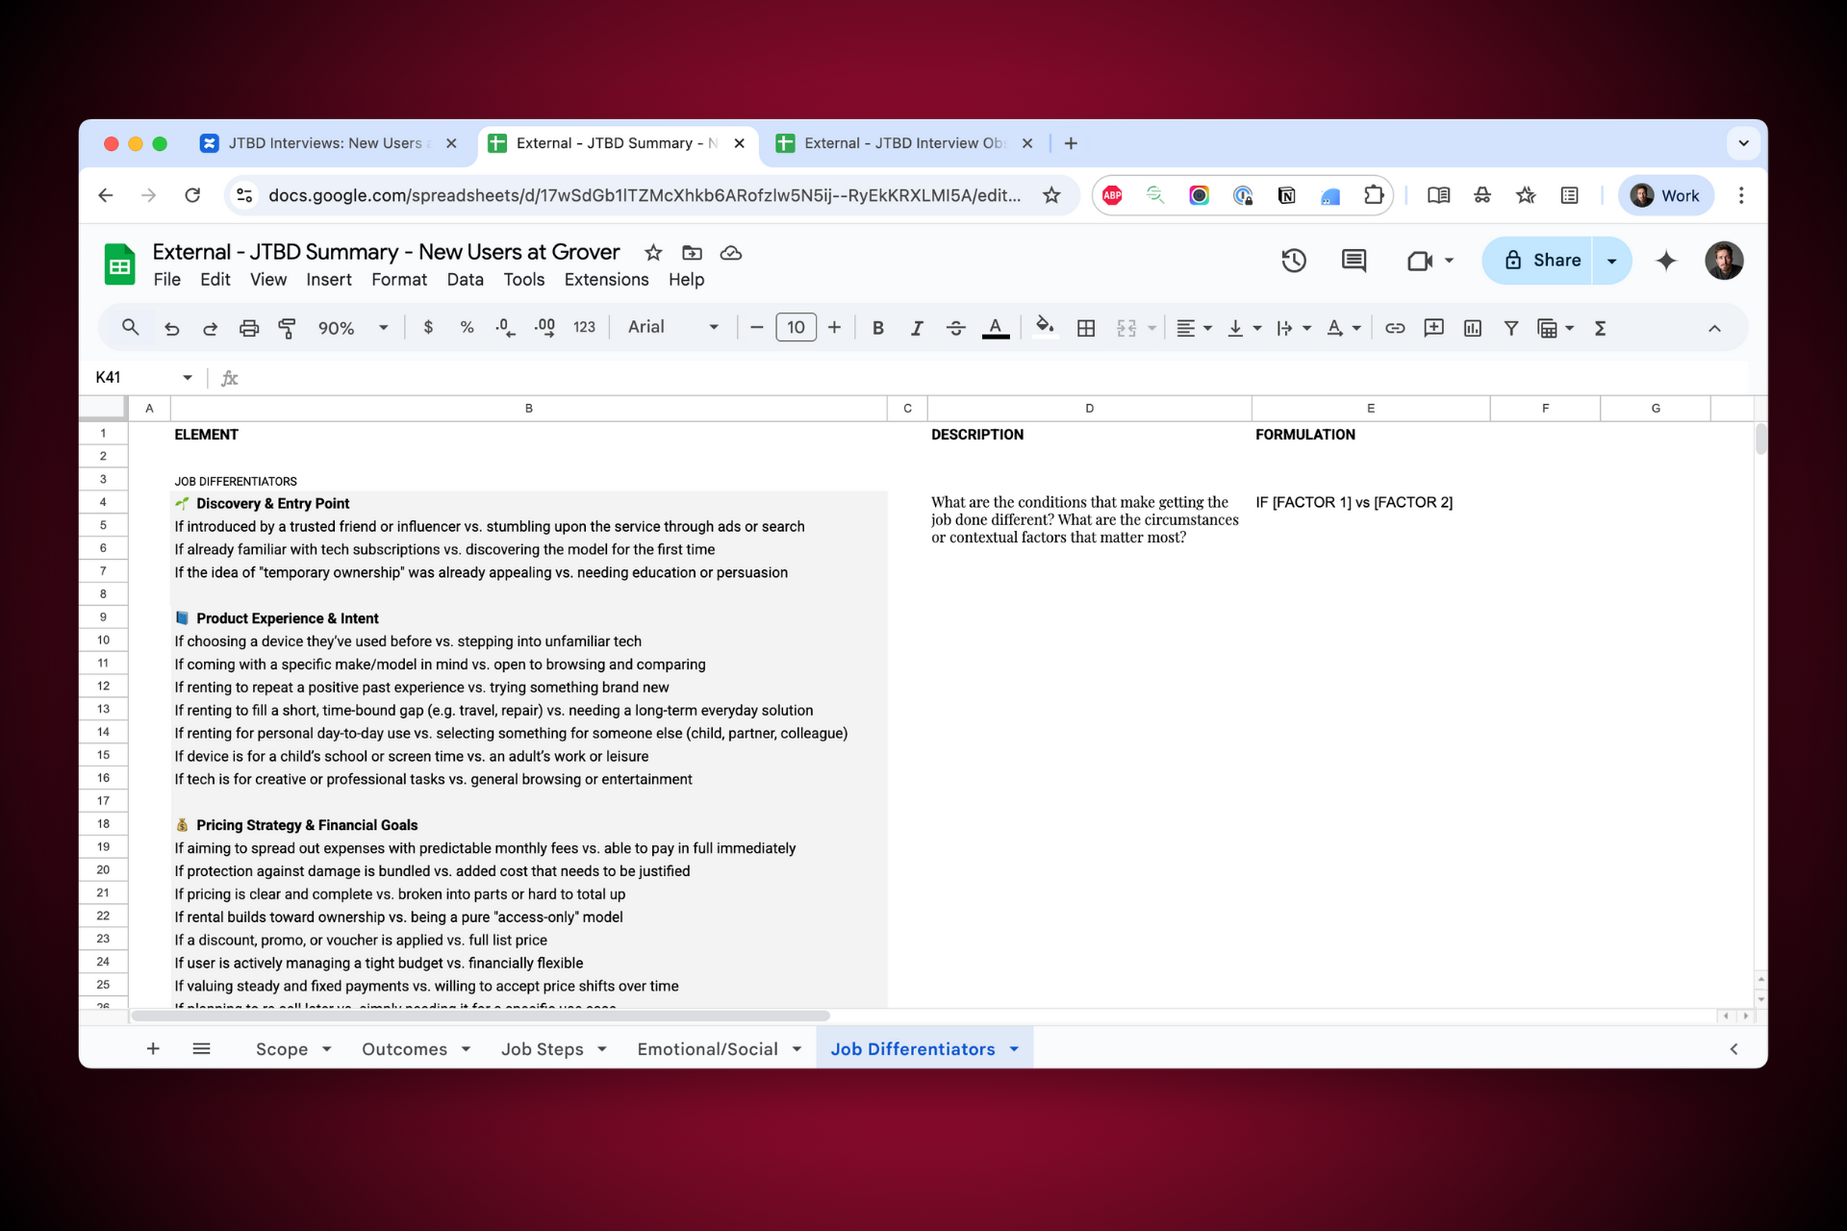Click the Share button

1542,261
